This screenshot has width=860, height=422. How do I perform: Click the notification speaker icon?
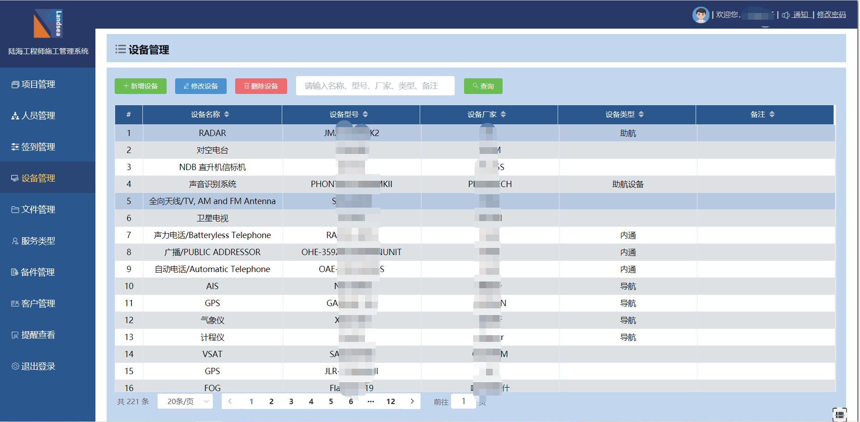(x=786, y=15)
